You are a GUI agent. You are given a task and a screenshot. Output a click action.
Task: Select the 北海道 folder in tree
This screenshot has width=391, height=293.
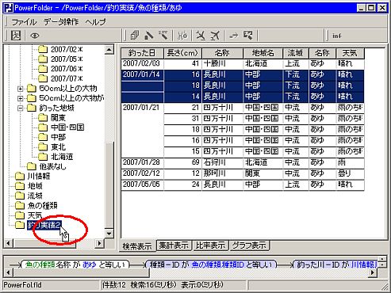pos(62,157)
